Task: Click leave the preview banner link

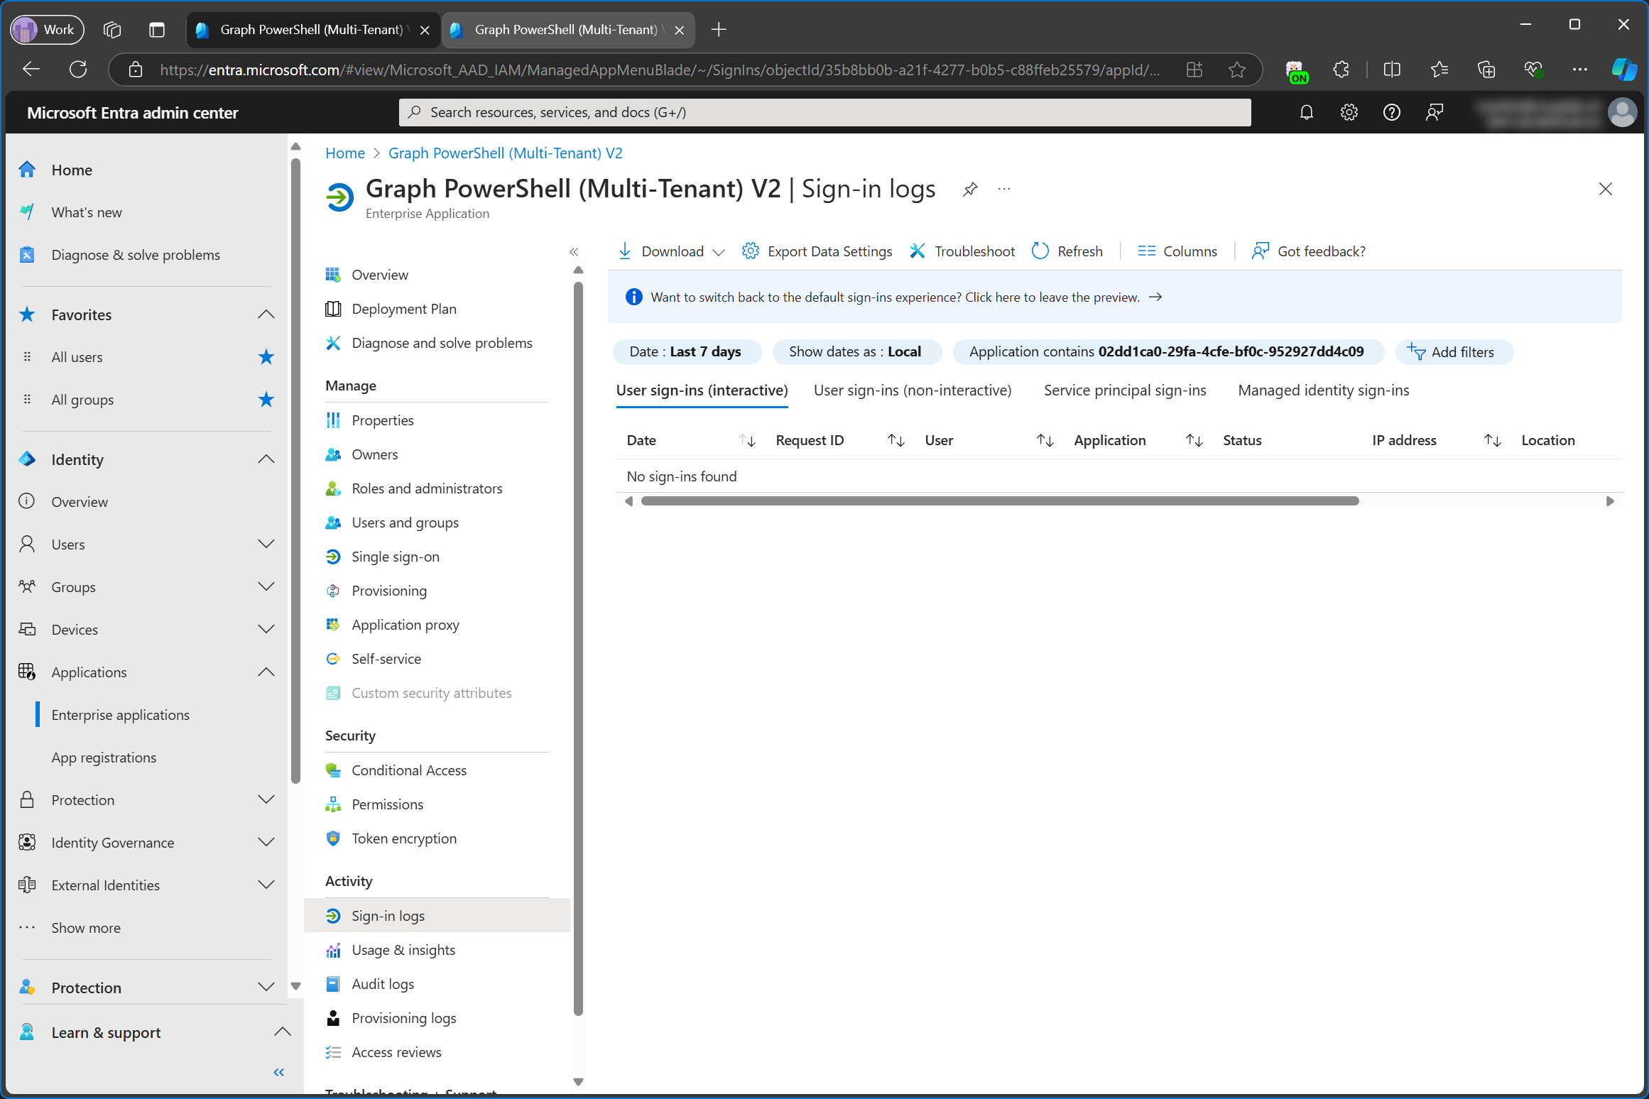Action: [906, 297]
